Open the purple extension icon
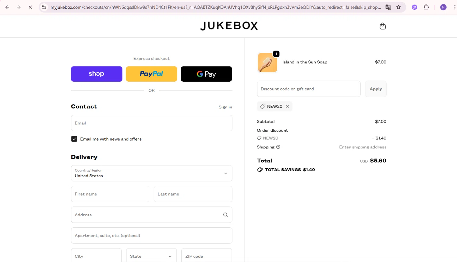This screenshot has width=457, height=262. pos(414,7)
